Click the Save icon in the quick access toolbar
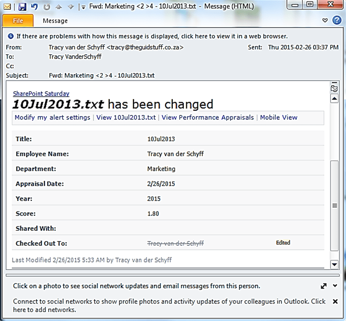Image resolution: width=346 pixels, height=321 pixels. pos(22,7)
